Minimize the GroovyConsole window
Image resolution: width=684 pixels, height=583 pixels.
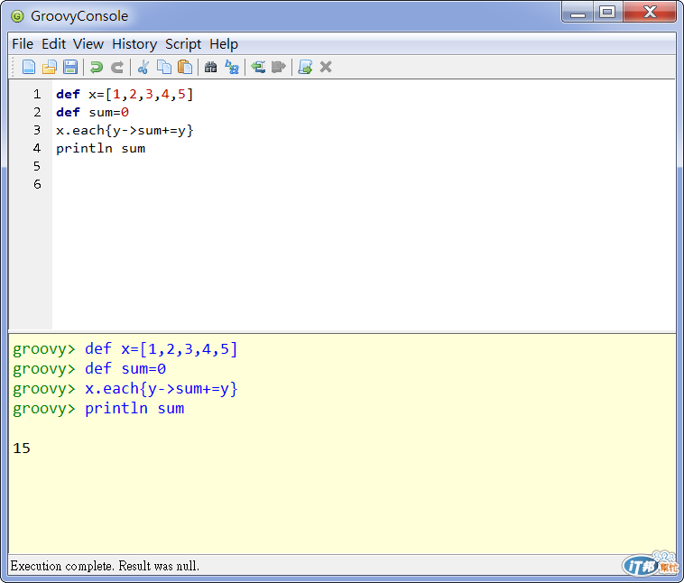coord(578,13)
